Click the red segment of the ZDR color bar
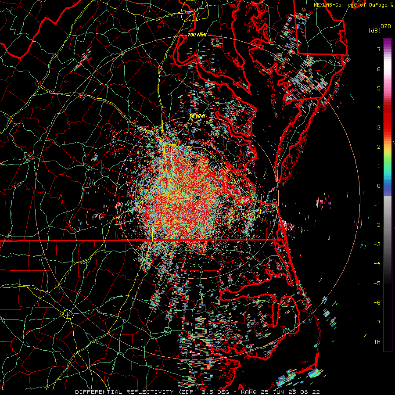 (388, 118)
